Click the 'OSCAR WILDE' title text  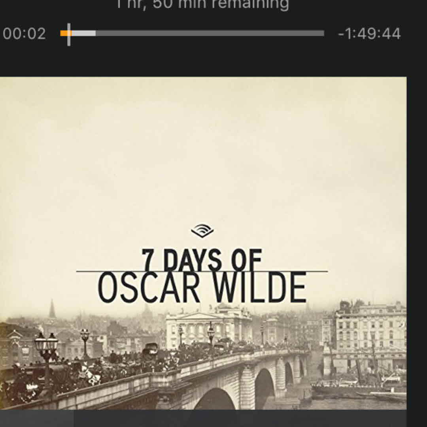pyautogui.click(x=202, y=287)
